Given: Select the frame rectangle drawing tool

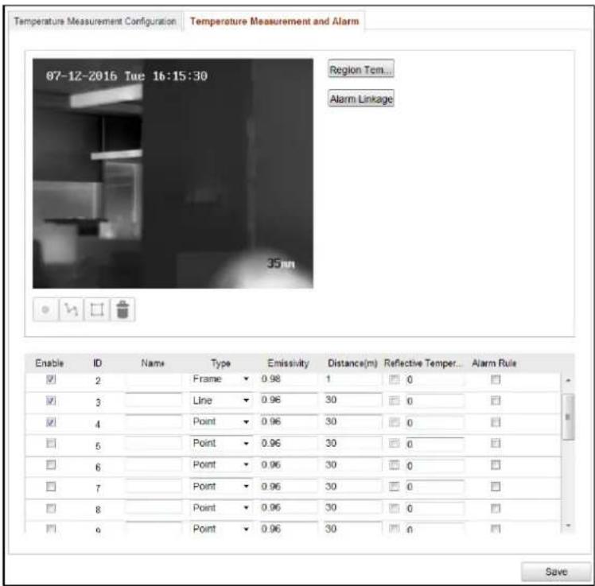Looking at the screenshot, I should click(x=97, y=309).
